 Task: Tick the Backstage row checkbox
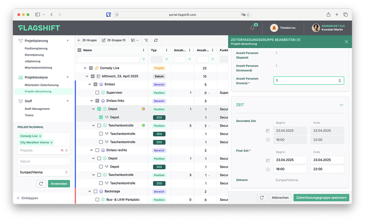point(95,191)
